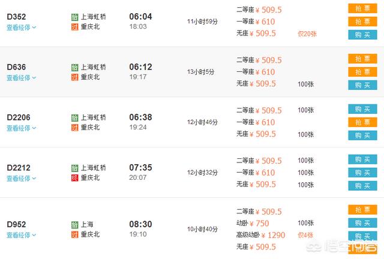Buy D2206 二等座 with 购买 button
Viewport: 384px width, 259px height.
[x=362, y=110]
